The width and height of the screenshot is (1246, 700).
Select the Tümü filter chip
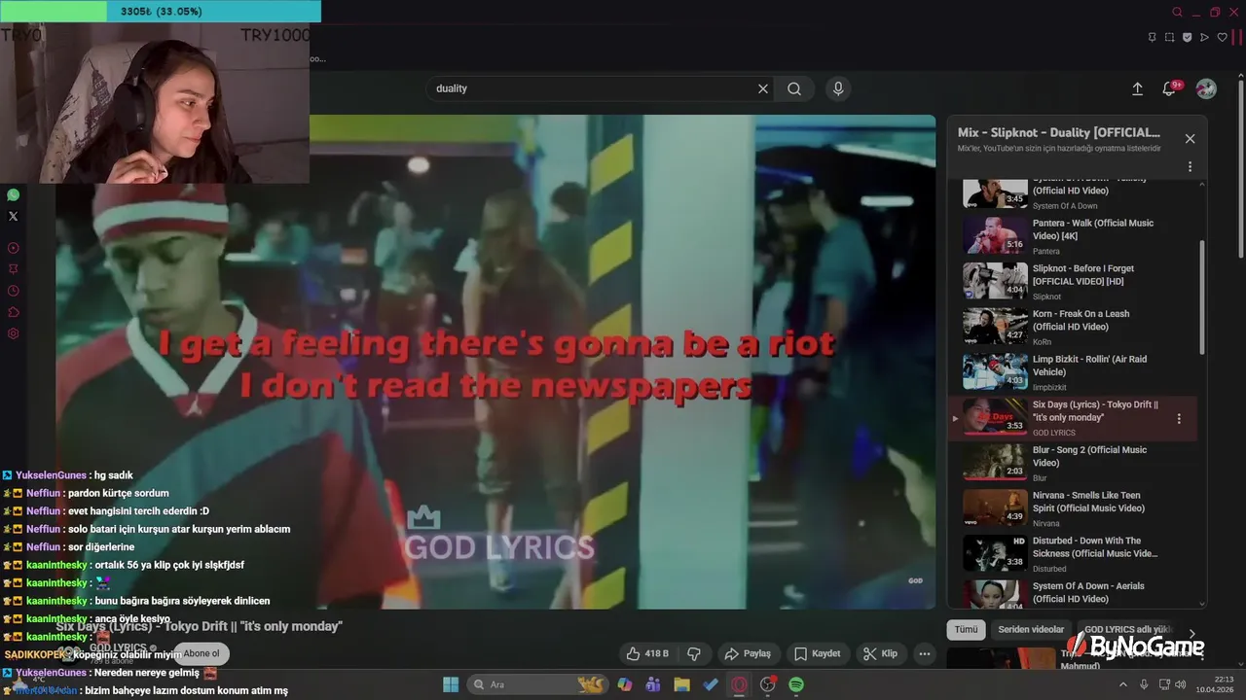click(966, 629)
